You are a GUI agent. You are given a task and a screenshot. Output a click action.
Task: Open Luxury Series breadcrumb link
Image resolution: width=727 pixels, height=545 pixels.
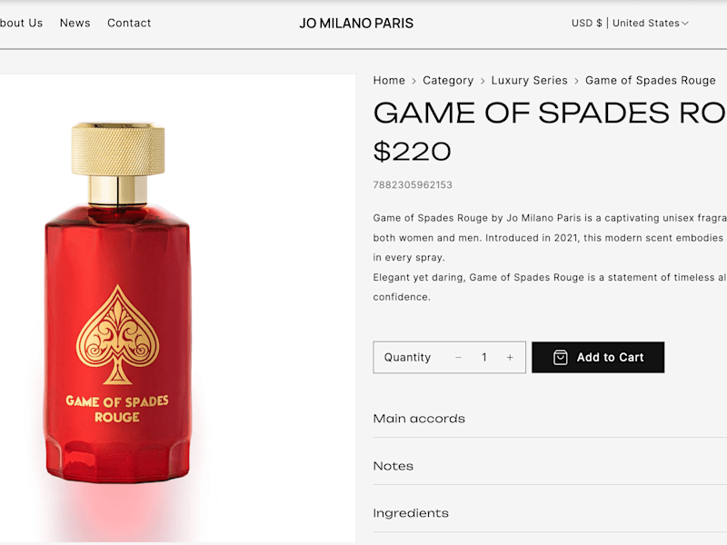[529, 81]
